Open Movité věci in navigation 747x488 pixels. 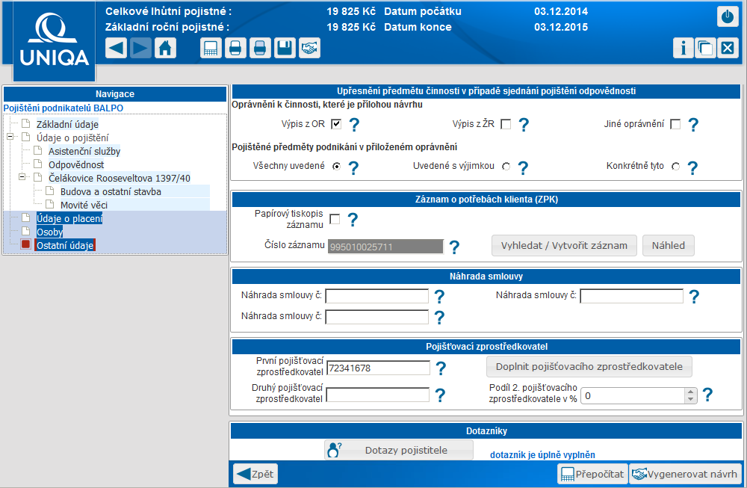tap(84, 205)
